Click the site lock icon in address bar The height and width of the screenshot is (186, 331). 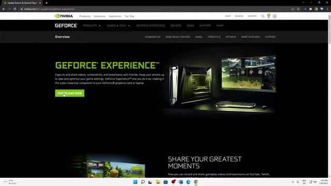[22, 9]
